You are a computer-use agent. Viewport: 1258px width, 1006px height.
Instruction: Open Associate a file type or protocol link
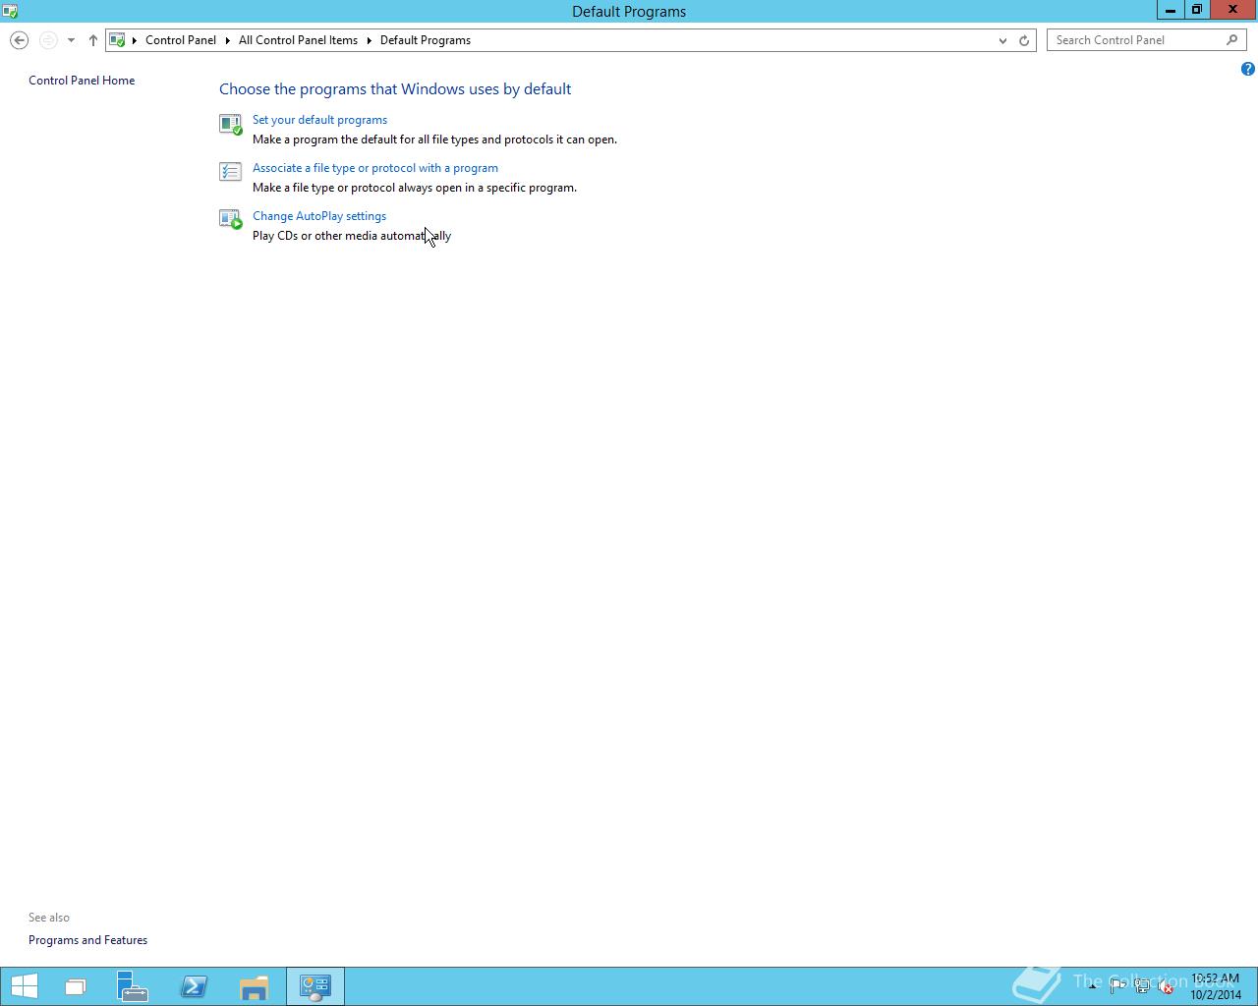pyautogui.click(x=374, y=168)
